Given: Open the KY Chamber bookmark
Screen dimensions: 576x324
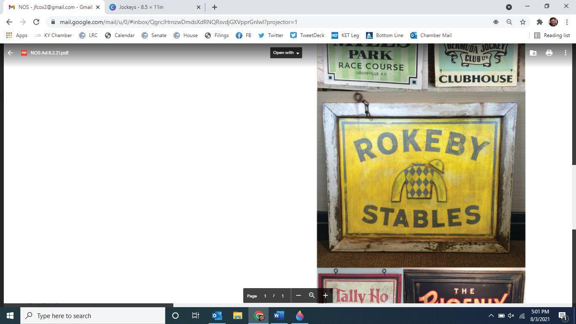Looking at the screenshot, I should tap(53, 35).
